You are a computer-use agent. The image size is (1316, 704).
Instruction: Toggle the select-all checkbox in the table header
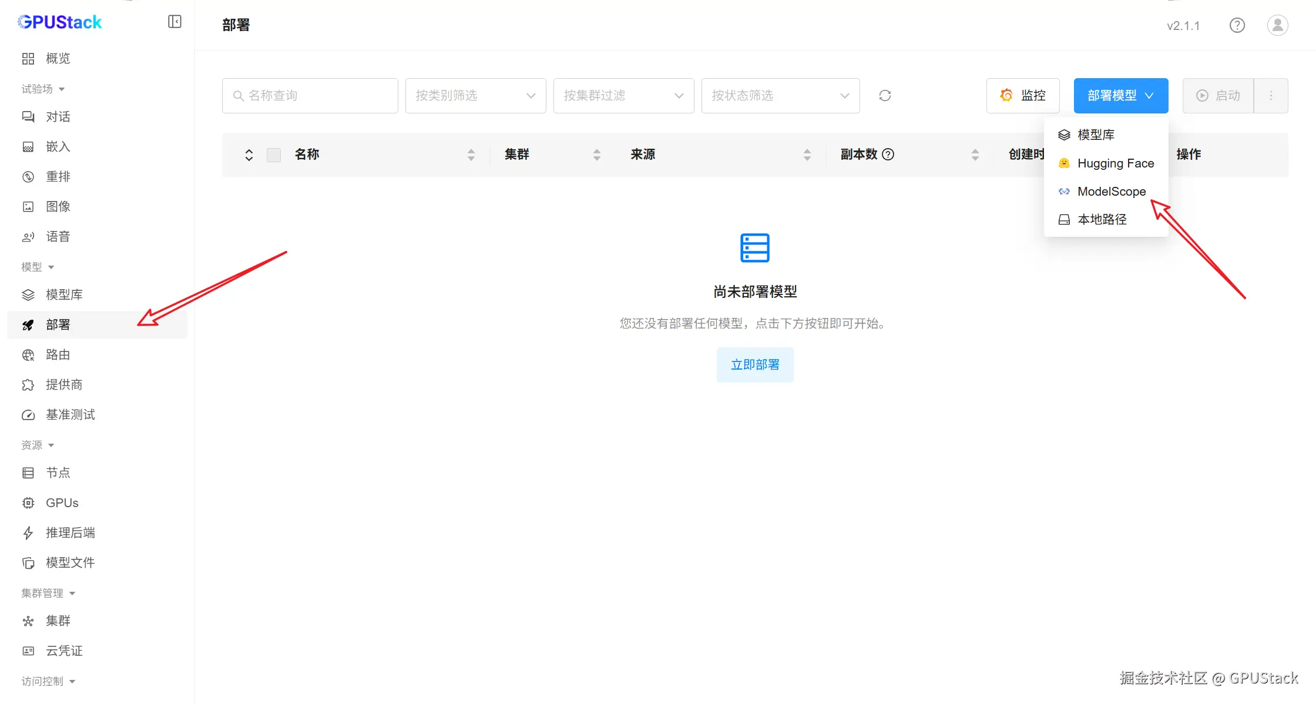pos(274,155)
